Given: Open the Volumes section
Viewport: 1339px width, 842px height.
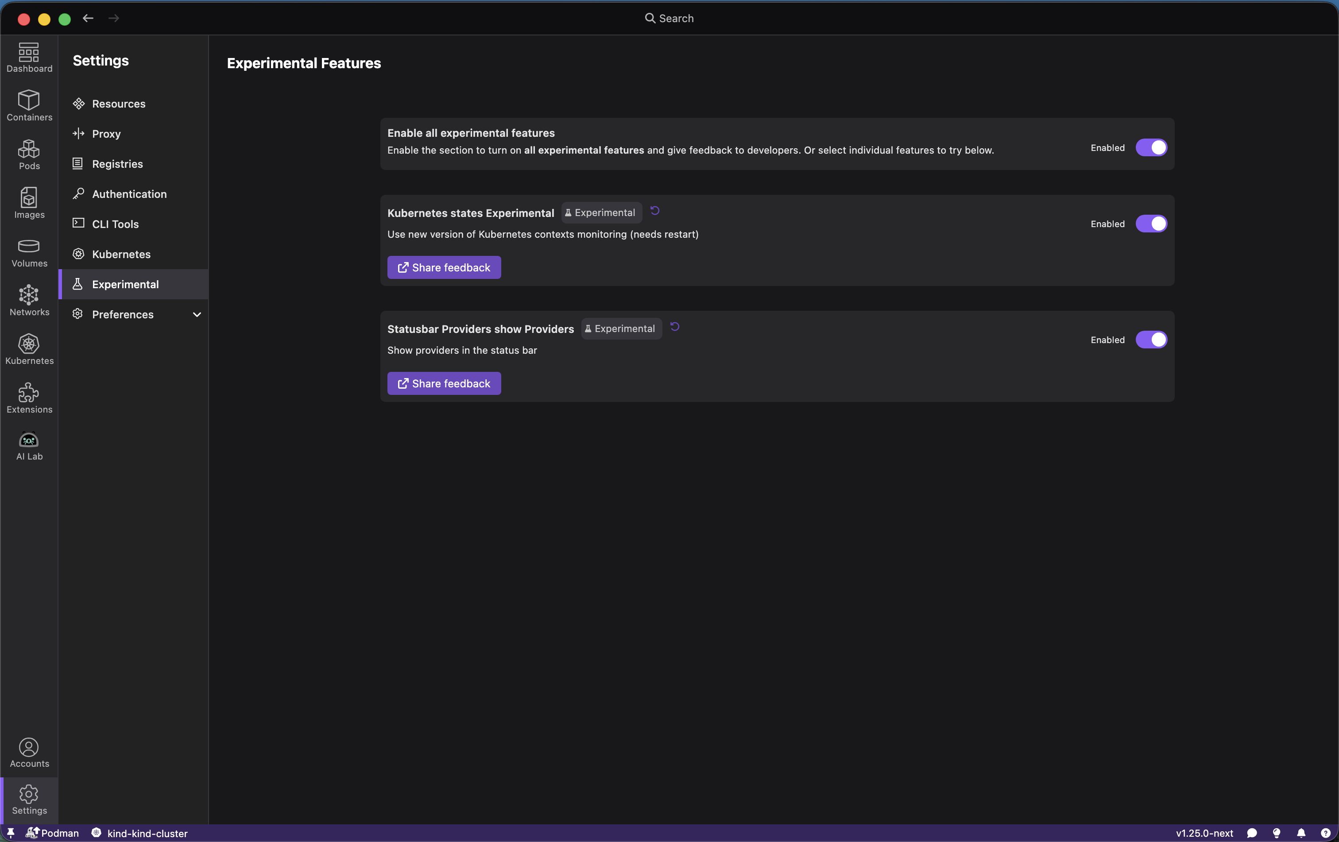Looking at the screenshot, I should click(x=29, y=252).
